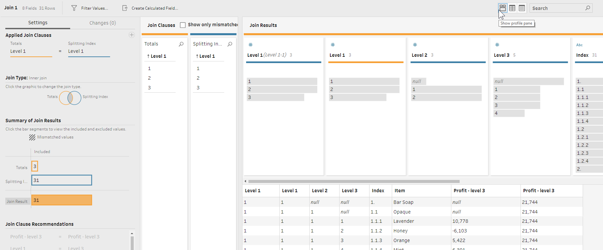Change join type via Venn diagram

[x=70, y=98]
